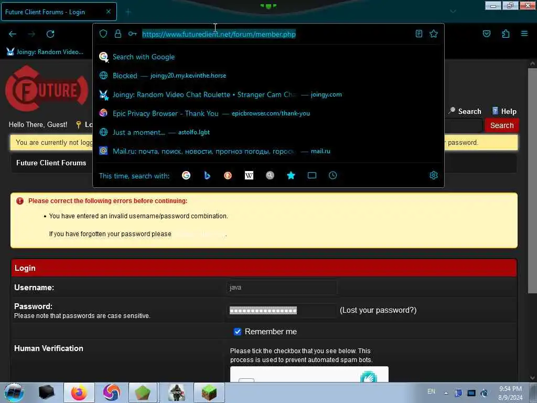Open site security info via the padlock icon
The image size is (537, 403).
118,34
